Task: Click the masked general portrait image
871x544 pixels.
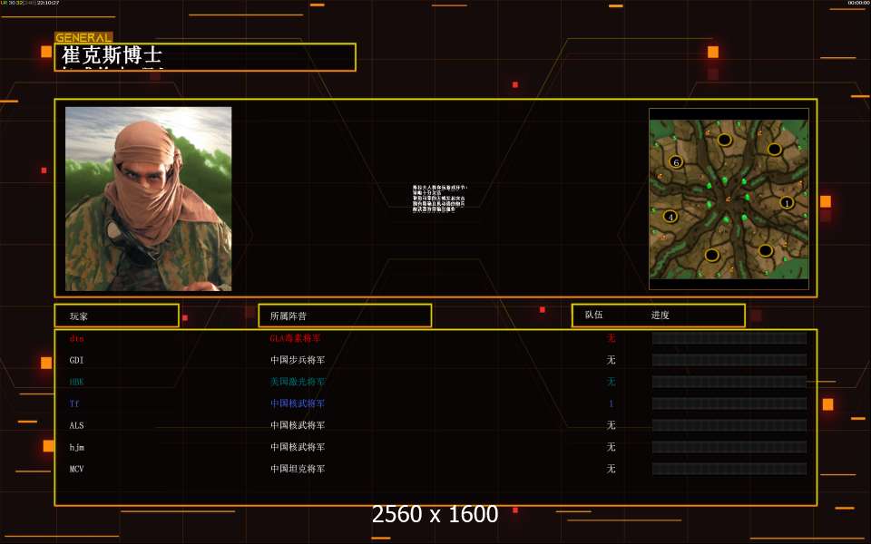Action: pos(148,199)
